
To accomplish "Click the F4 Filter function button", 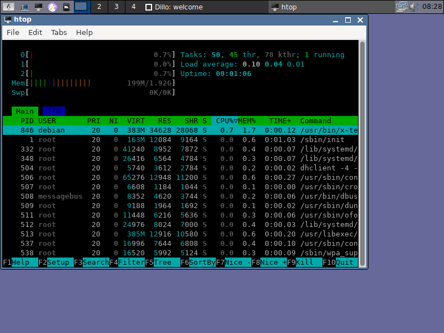I will click(127, 263).
